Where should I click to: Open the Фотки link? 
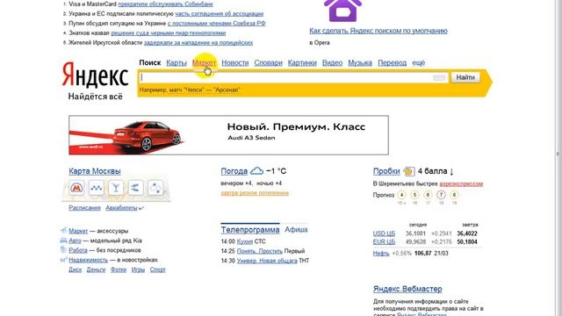click(x=119, y=269)
